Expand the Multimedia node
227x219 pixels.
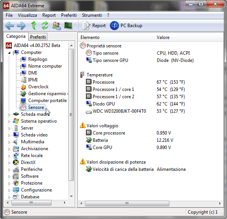(9, 142)
